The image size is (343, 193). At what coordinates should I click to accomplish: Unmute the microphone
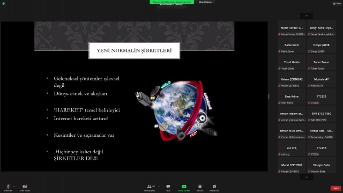[8, 188]
